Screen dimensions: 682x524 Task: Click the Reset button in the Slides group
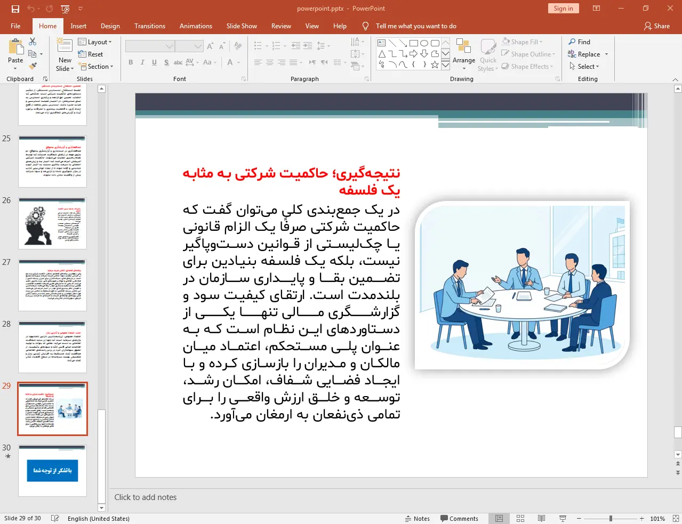pos(91,54)
